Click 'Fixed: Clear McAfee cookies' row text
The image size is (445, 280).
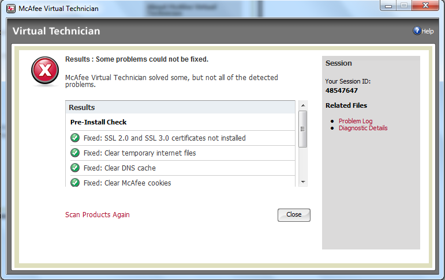coord(127,183)
